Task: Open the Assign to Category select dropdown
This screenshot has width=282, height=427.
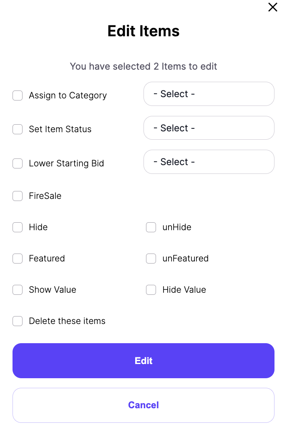Action: pyautogui.click(x=209, y=94)
